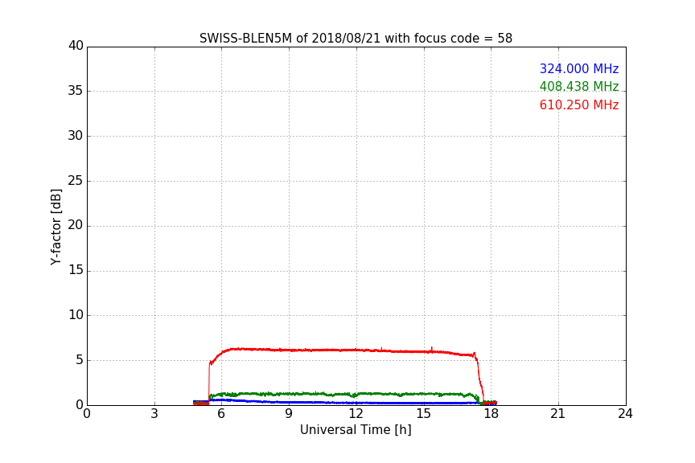This screenshot has width=695, height=463.
Task: Click x-axis tick value 6
Action: pyautogui.click(x=222, y=414)
